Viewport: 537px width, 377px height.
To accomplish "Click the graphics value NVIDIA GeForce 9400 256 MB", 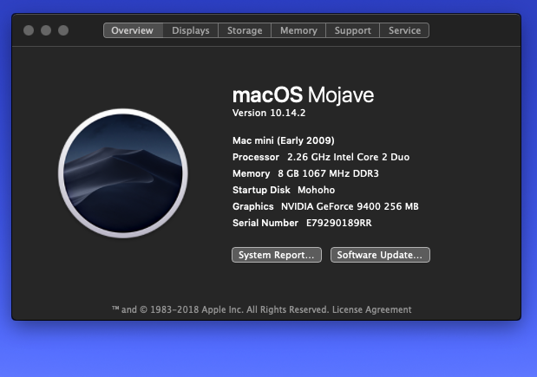I will (350, 206).
